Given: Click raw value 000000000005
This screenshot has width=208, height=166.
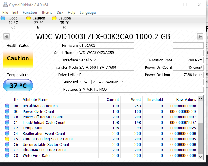Looking at the screenshot, I should point(183,139).
